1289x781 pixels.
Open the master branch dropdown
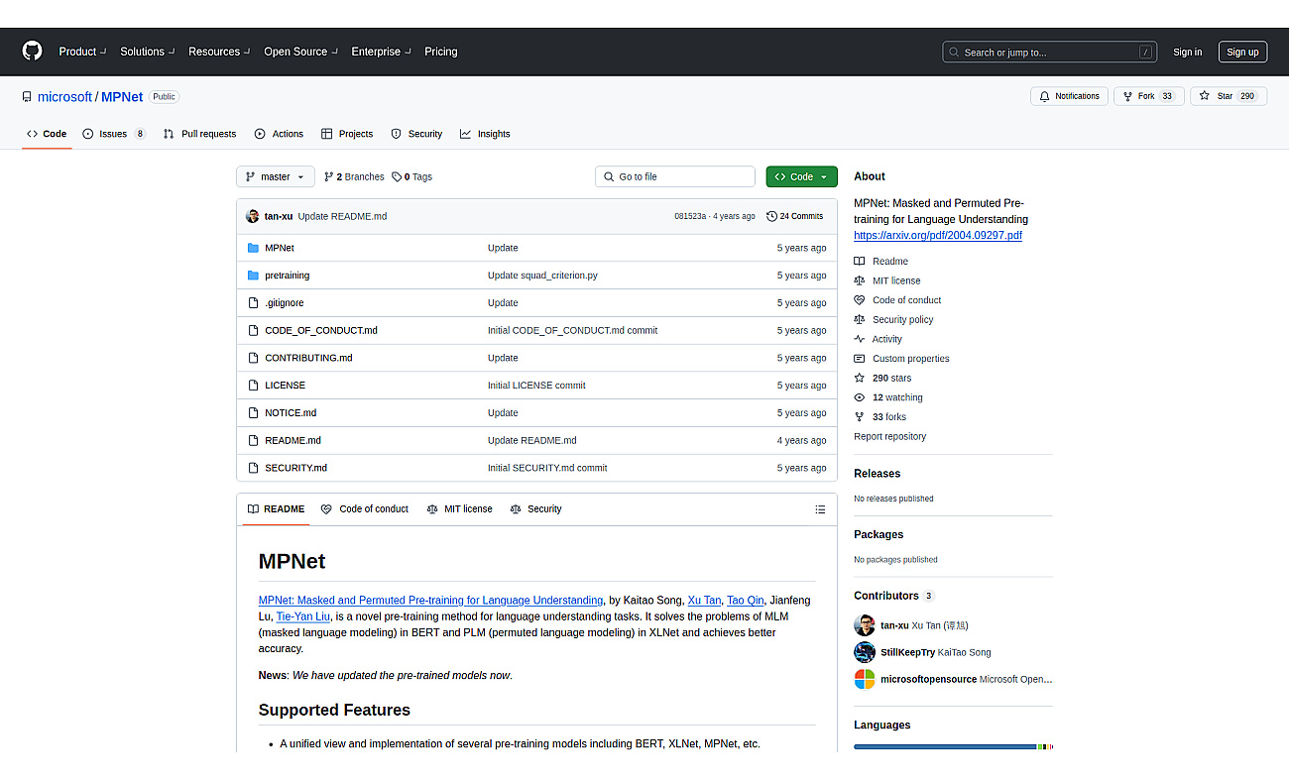tap(276, 176)
